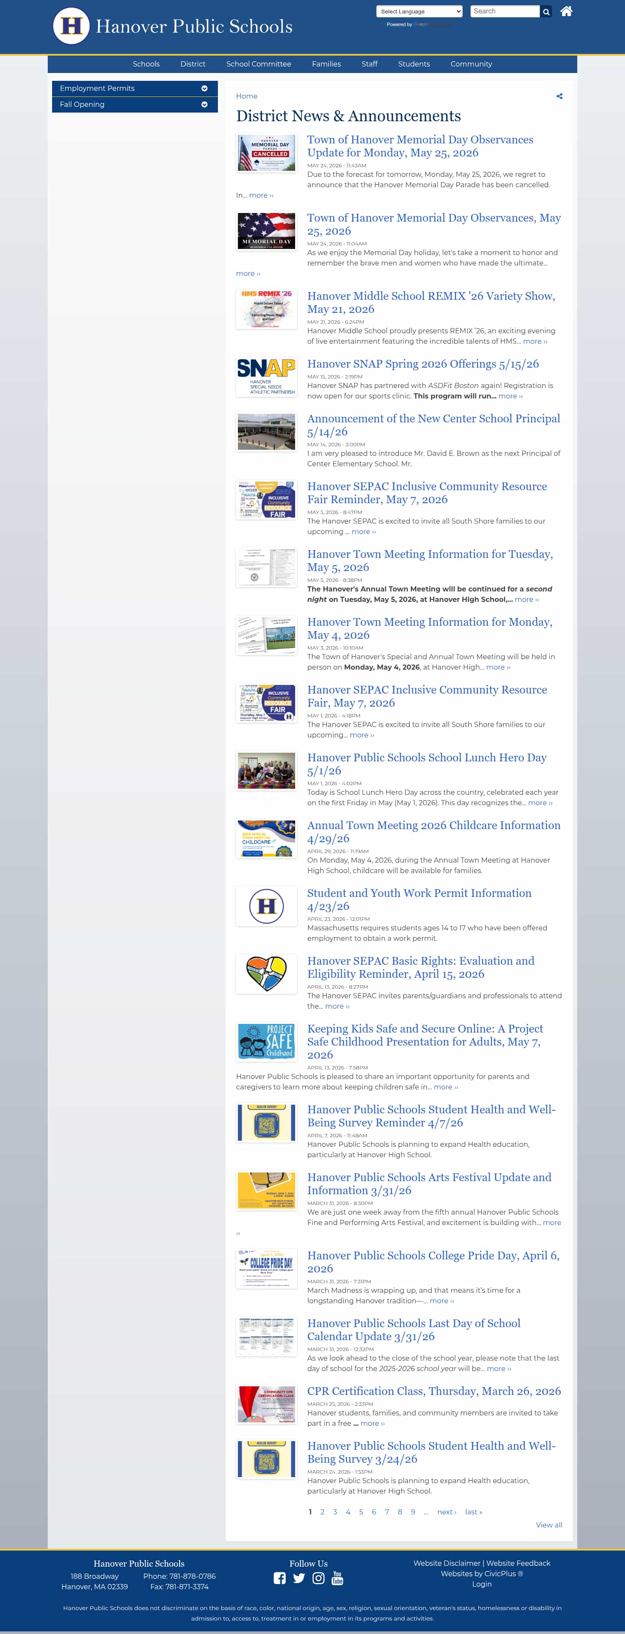Click the share icon beside Home breadcrumb
625x1634 pixels.
559,96
